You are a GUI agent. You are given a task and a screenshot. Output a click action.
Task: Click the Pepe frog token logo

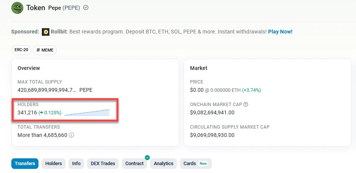(x=17, y=8)
